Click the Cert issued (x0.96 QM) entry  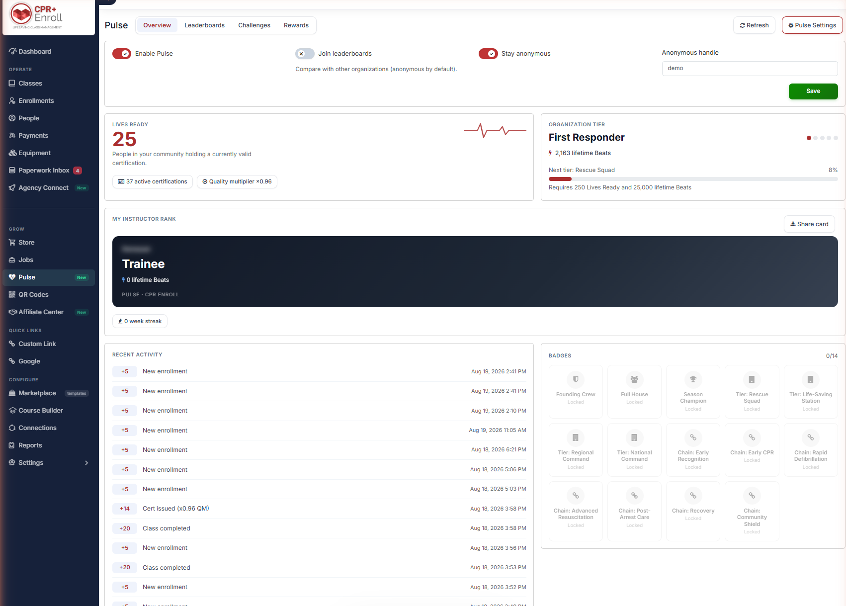tap(319, 509)
